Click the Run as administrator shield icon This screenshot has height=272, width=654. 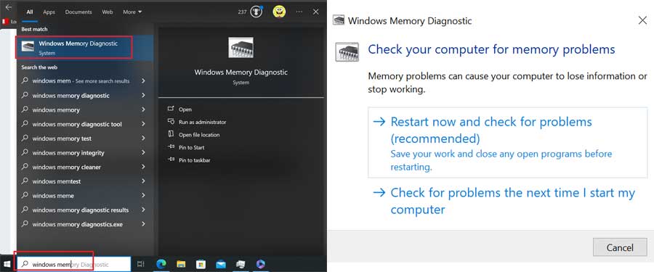coord(171,122)
